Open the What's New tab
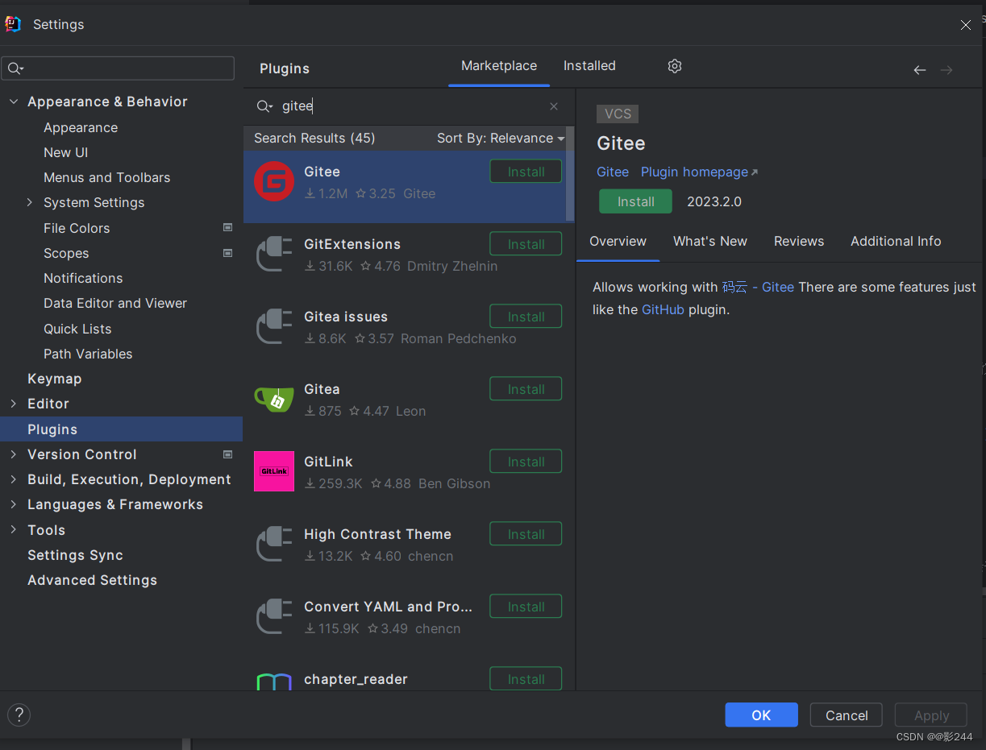Screen dimensions: 986x750 coord(710,242)
